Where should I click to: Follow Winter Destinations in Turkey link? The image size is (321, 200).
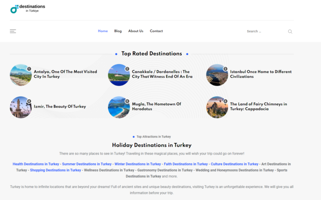(x=138, y=164)
